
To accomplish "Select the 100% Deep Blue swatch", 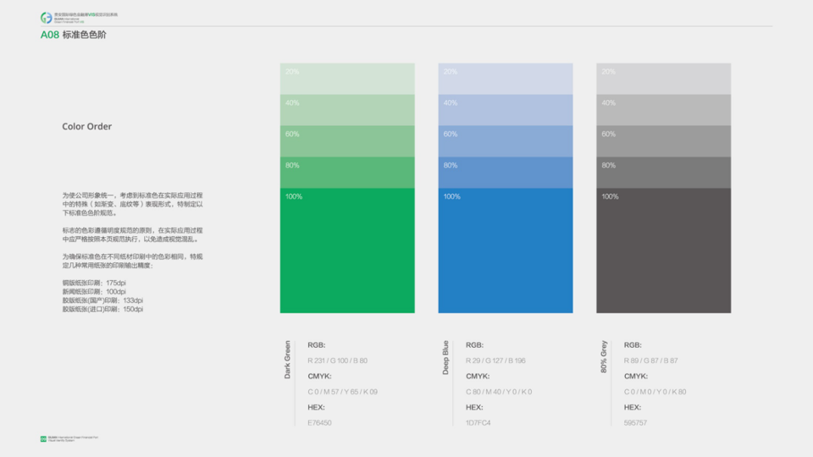I will click(x=506, y=251).
